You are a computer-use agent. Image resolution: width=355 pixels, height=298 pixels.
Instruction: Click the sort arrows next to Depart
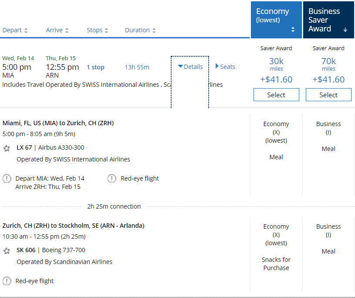(26, 31)
